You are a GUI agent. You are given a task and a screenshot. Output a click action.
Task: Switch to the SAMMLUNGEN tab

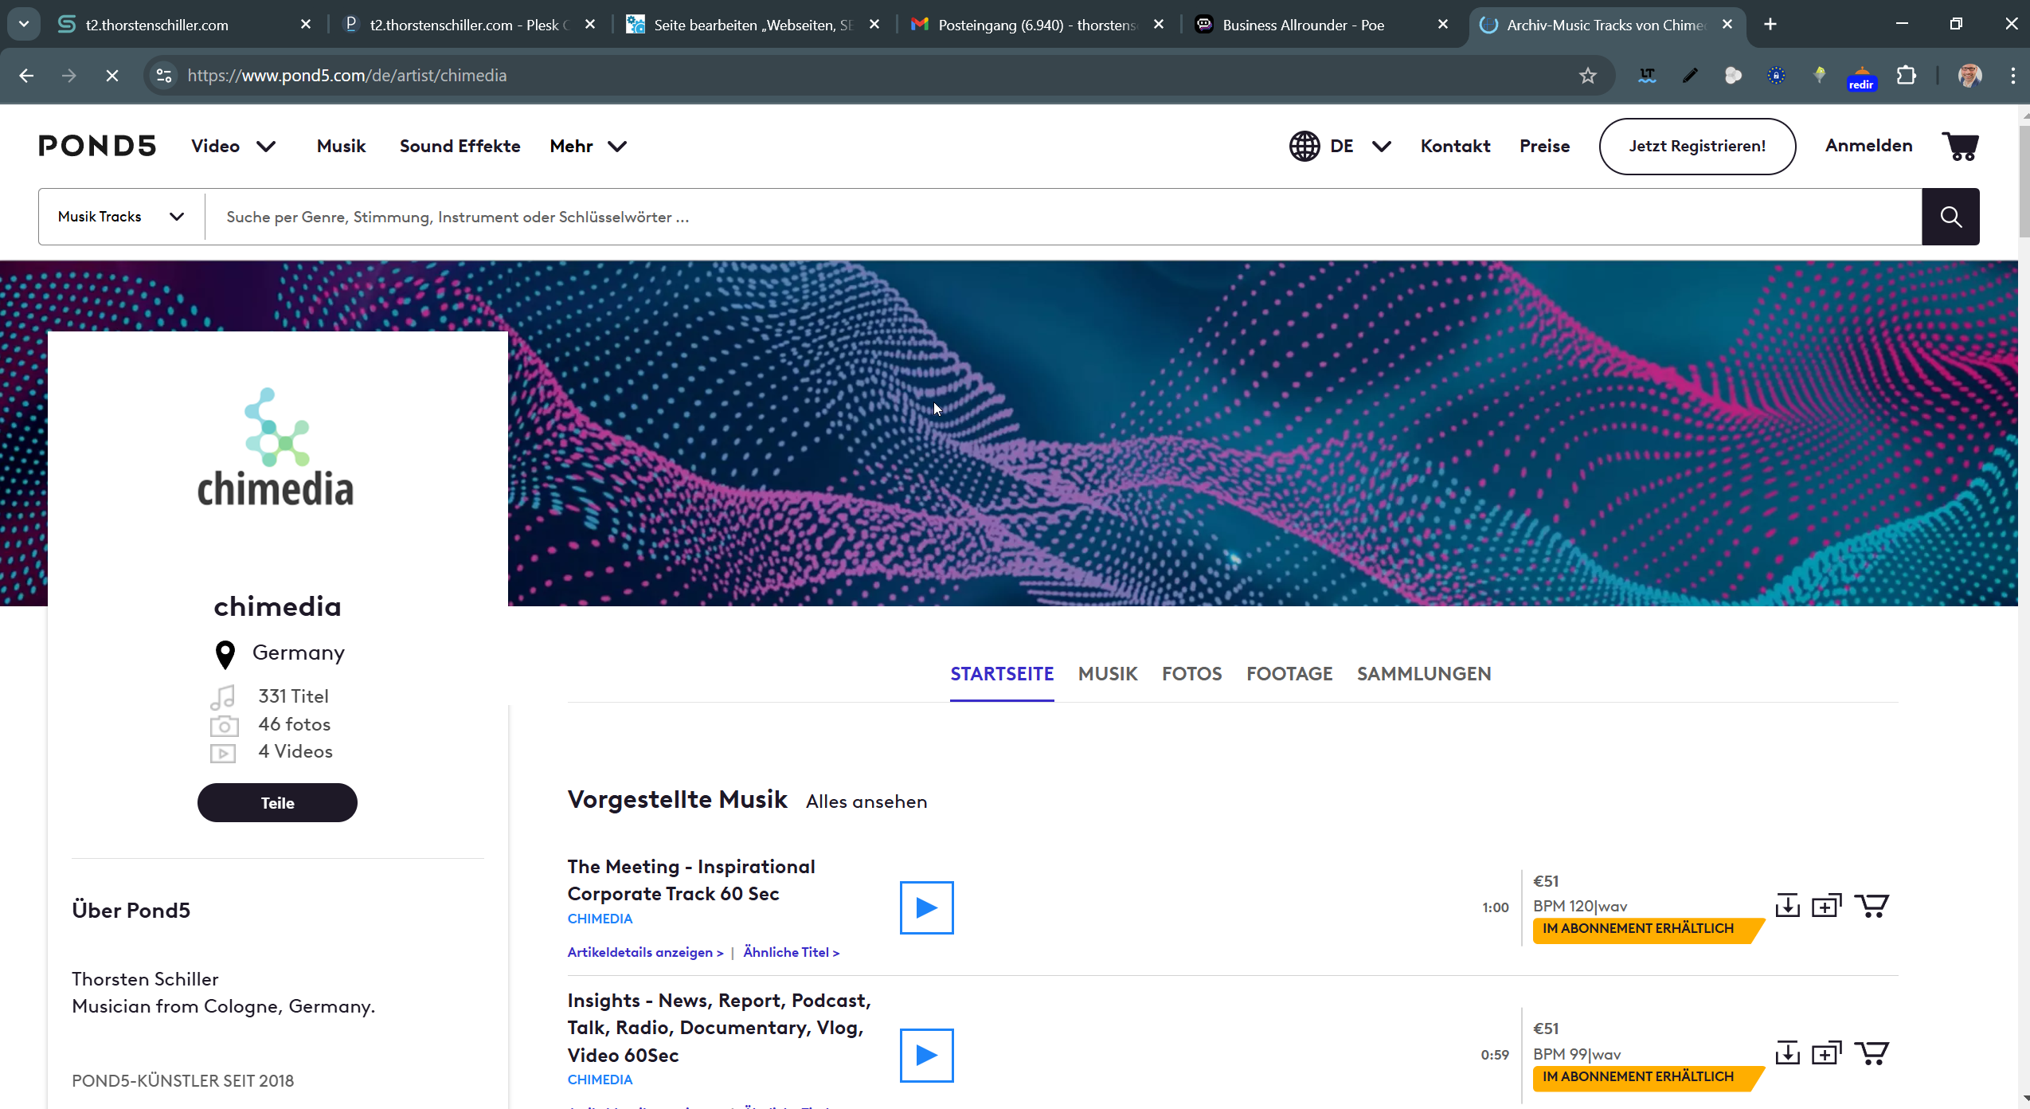point(1424,674)
